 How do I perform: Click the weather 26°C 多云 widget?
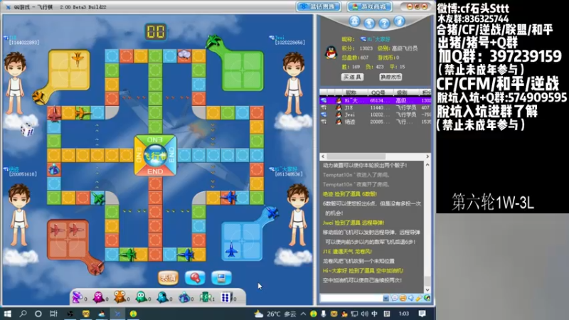pos(275,314)
